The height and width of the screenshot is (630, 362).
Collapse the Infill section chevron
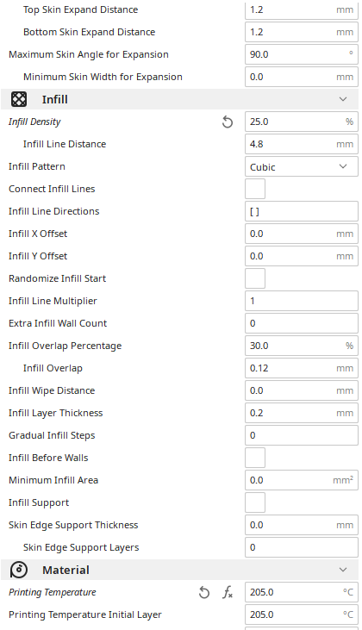pyautogui.click(x=343, y=99)
